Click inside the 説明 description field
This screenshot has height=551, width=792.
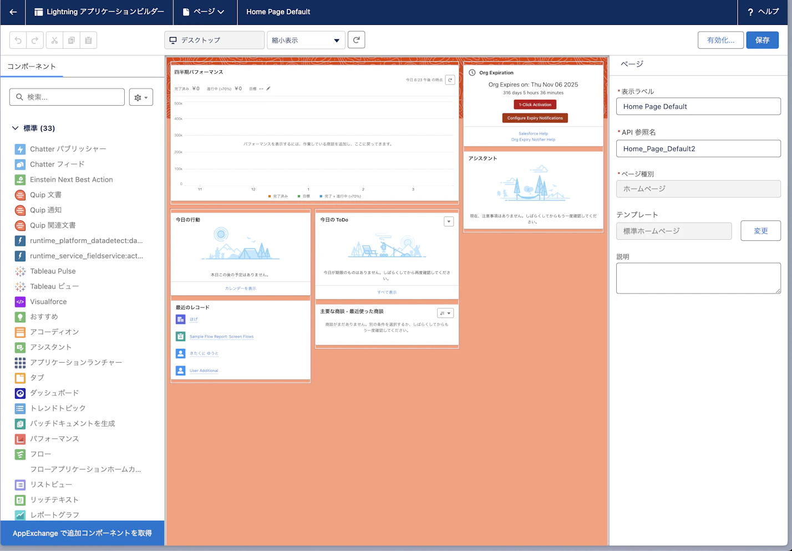click(x=698, y=278)
